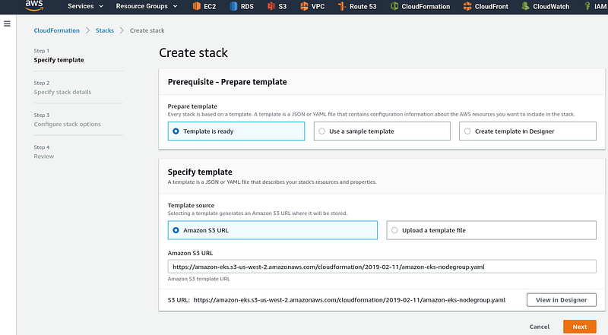This screenshot has width=608, height=335.
Task: Focus the Amazon S3 URL input field
Action: click(382, 267)
